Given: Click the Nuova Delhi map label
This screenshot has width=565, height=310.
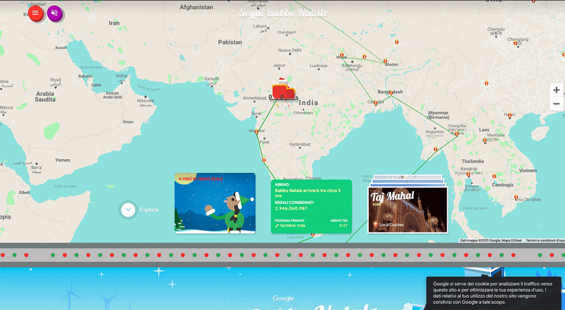Looking at the screenshot, I should [x=290, y=50].
